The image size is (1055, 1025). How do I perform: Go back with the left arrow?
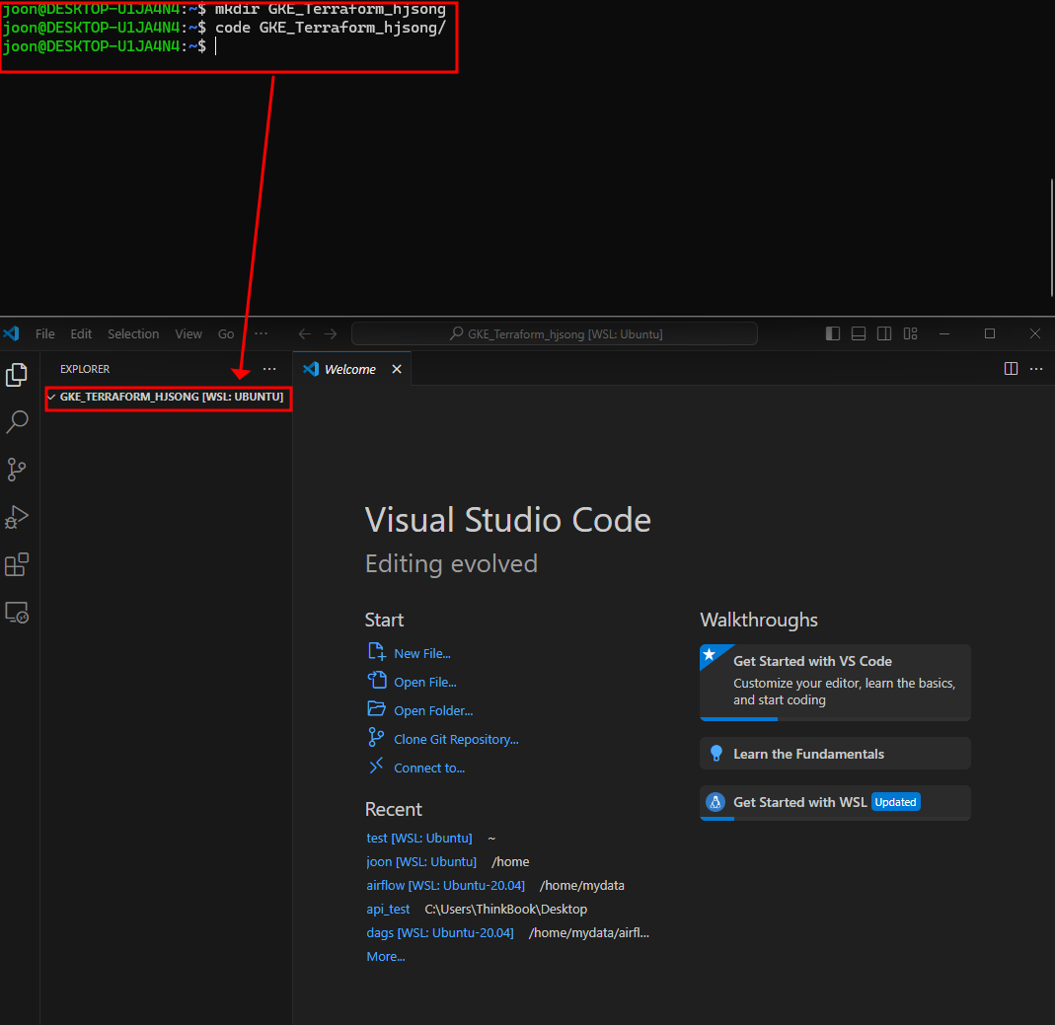click(x=305, y=333)
